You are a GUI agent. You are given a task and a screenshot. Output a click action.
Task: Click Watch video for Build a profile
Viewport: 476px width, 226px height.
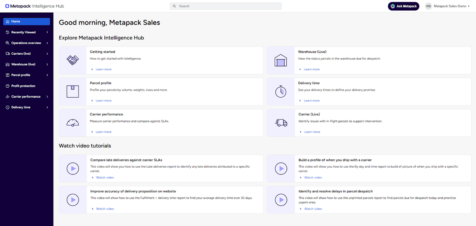tap(313, 178)
